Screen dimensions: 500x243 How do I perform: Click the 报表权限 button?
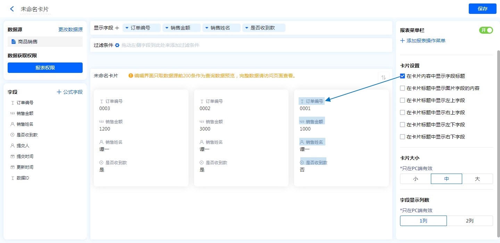click(x=45, y=68)
